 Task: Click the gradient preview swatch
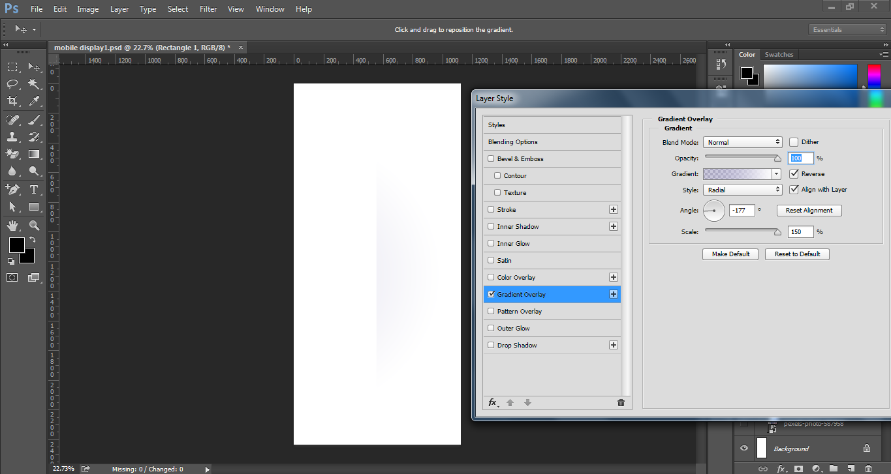pos(737,174)
